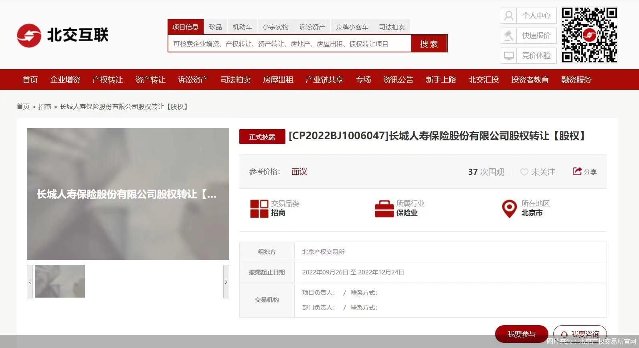
Task: Click the disclosure date range cell
Action: (450, 272)
